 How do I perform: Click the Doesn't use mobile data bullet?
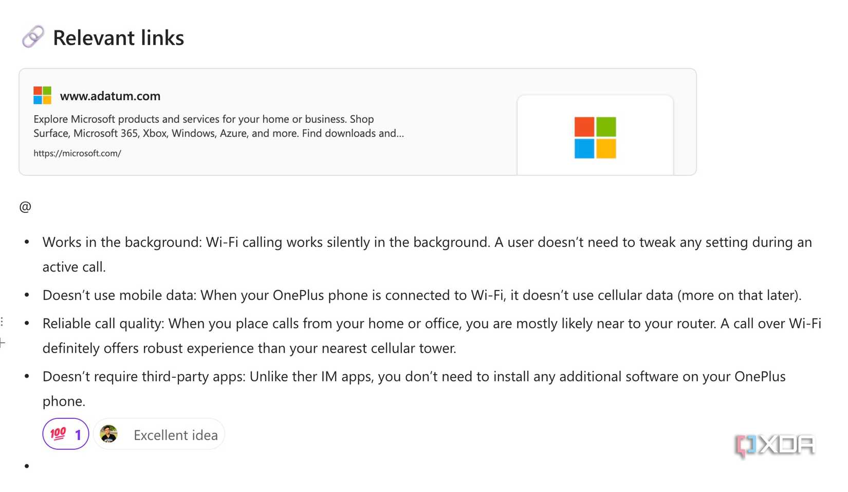tap(422, 295)
